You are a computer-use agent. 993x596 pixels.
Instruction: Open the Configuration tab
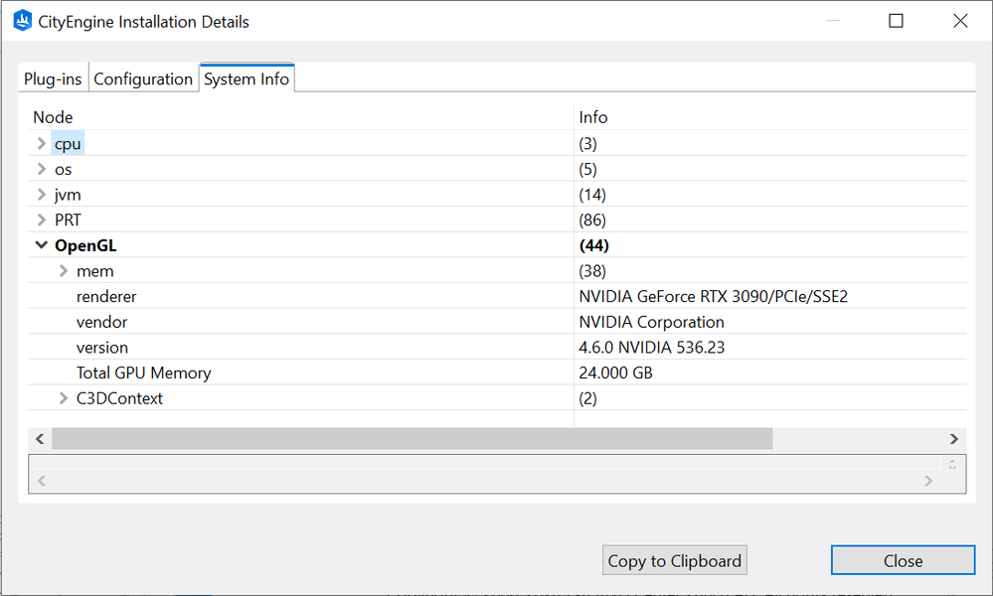click(x=143, y=79)
